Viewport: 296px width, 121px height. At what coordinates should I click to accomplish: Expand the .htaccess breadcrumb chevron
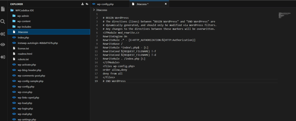(x=94, y=10)
